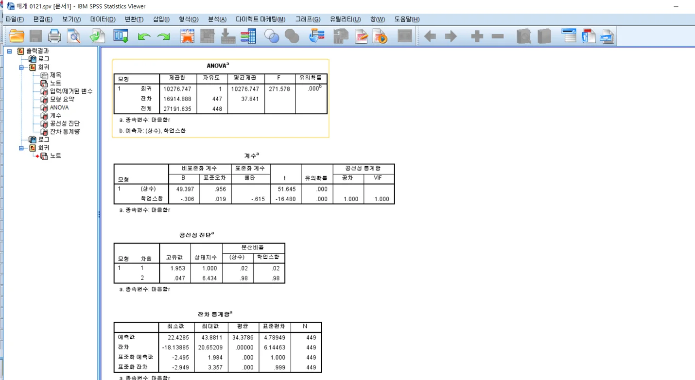This screenshot has height=380, width=695.
Task: Click the Recall recent dialogs icon
Action: [x=121, y=36]
